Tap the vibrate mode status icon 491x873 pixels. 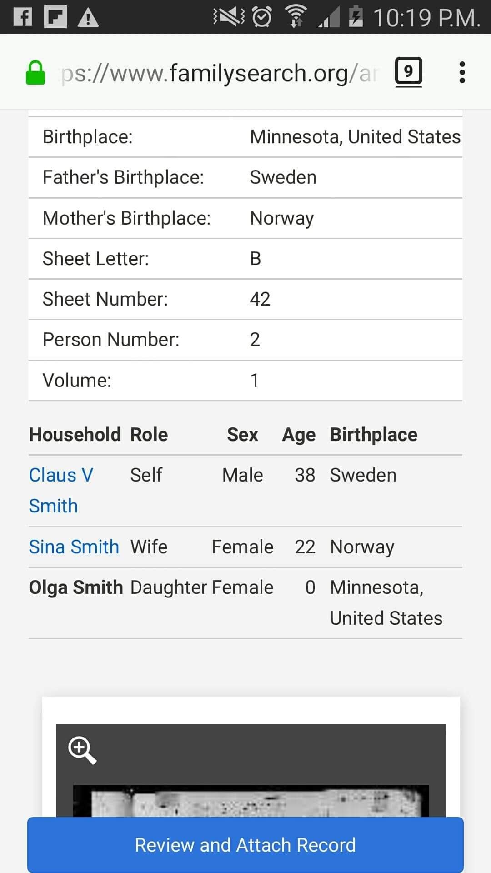point(228,17)
